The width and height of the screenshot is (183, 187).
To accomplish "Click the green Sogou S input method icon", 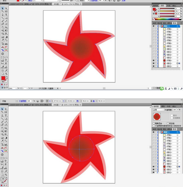I will (162, 88).
